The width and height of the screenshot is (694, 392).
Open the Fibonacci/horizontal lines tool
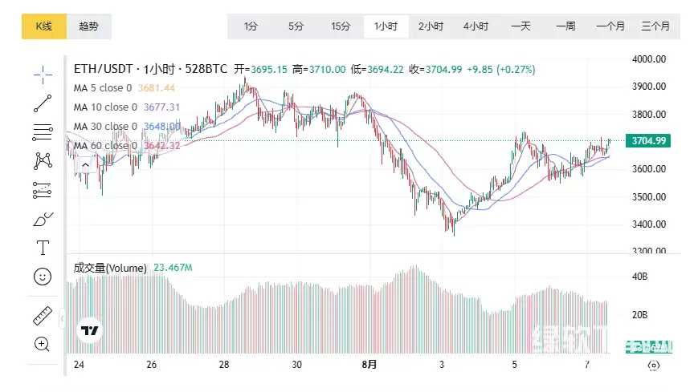point(43,132)
